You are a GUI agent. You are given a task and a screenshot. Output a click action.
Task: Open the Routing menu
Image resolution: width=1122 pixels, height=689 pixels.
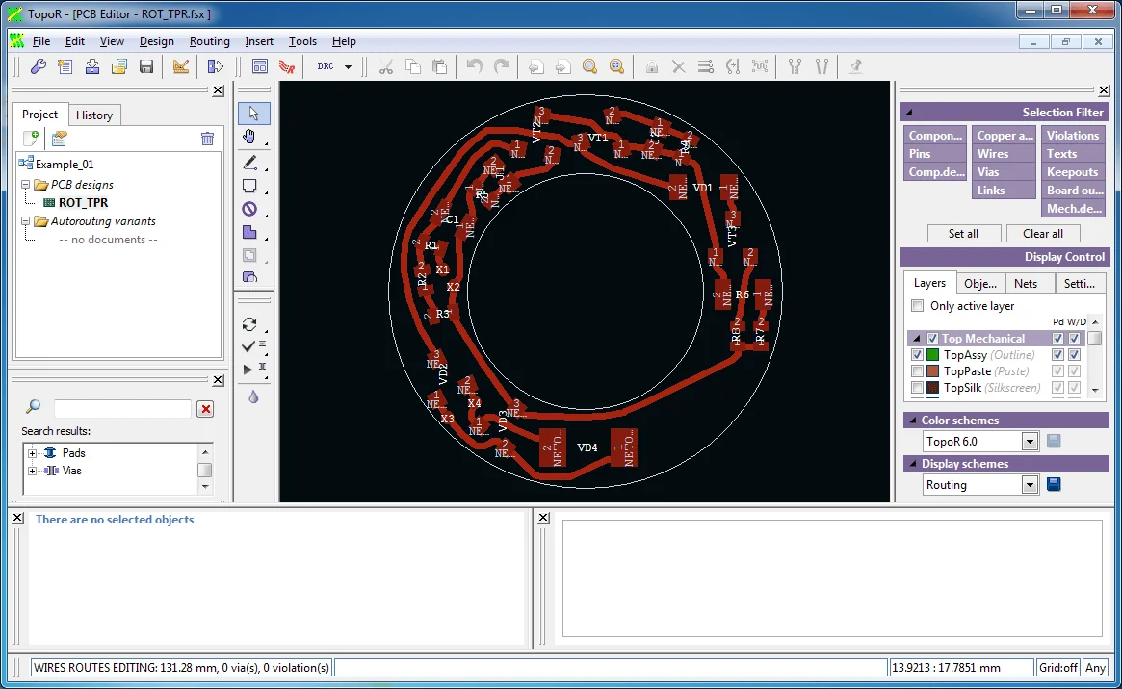(210, 41)
